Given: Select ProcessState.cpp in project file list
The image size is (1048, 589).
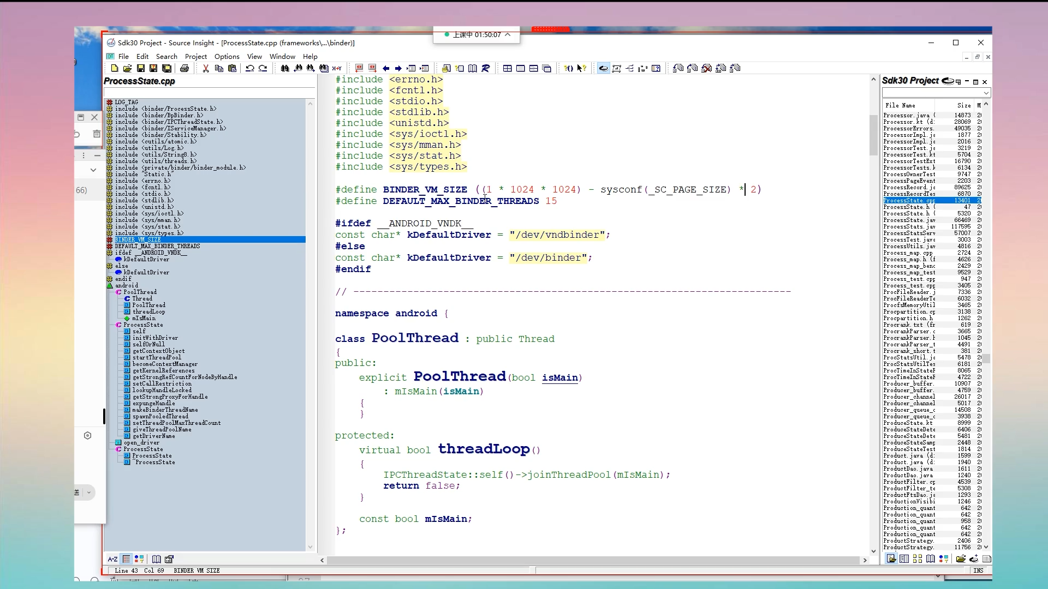Looking at the screenshot, I should [909, 200].
